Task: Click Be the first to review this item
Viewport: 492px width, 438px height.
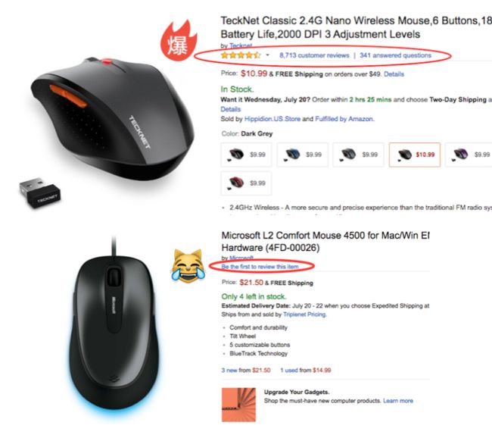Action: [x=260, y=267]
